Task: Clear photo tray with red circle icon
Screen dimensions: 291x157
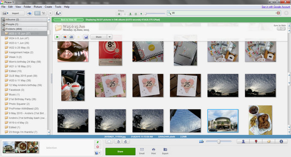Action: pyautogui.click(x=98, y=147)
